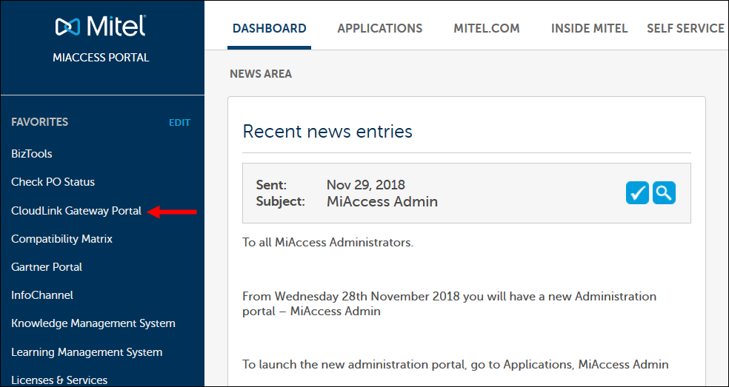Open Check PO Status link
The width and height of the screenshot is (729, 387).
[53, 182]
